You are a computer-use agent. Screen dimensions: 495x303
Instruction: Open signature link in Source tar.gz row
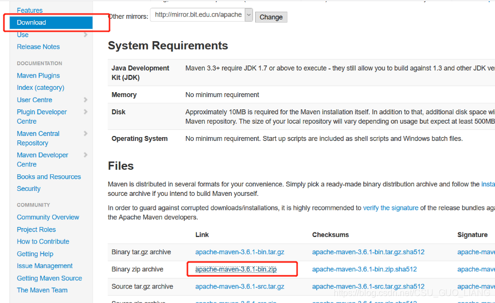476,286
